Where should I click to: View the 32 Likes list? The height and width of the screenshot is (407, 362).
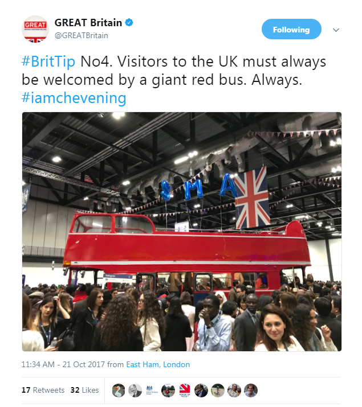85,390
